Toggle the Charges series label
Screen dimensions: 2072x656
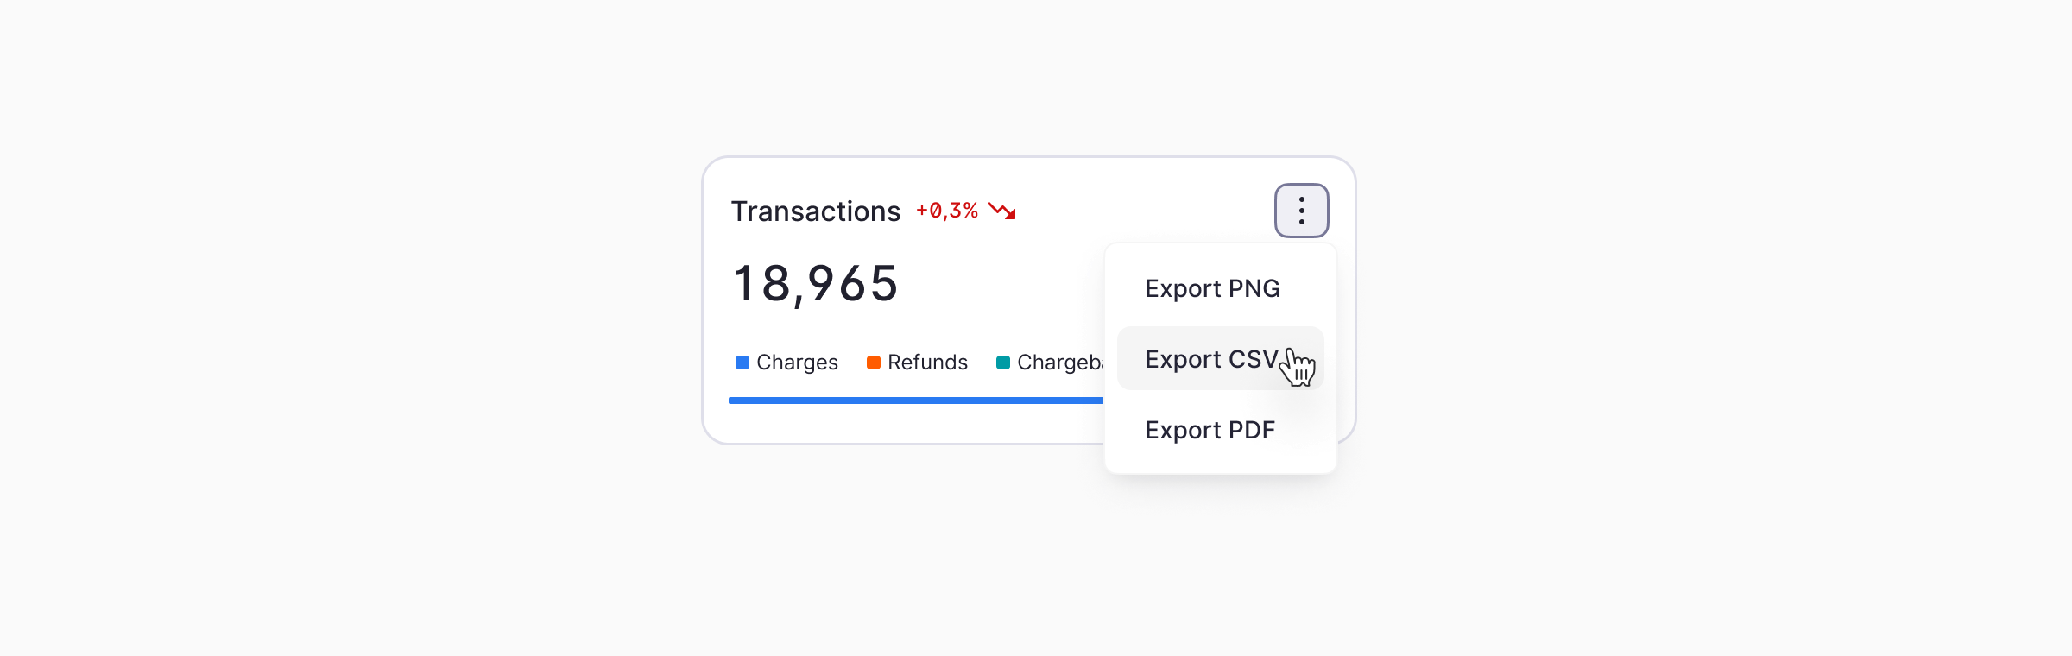[797, 363]
